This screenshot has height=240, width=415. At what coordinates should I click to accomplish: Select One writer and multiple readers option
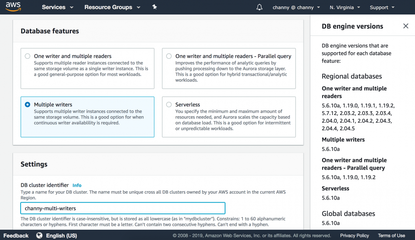coord(27,56)
